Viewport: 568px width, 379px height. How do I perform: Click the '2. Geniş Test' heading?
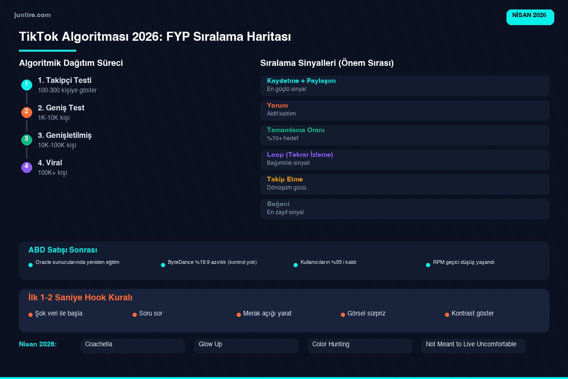[x=61, y=108]
